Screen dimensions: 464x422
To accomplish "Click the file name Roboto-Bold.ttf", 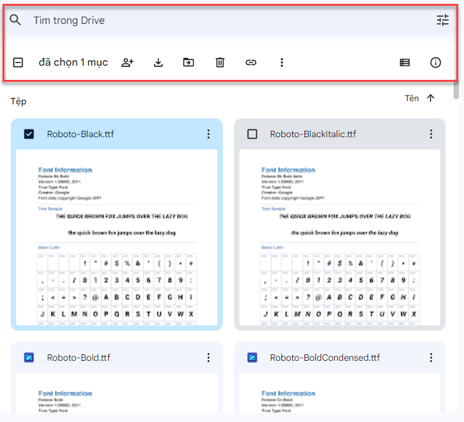I will 79,358.
